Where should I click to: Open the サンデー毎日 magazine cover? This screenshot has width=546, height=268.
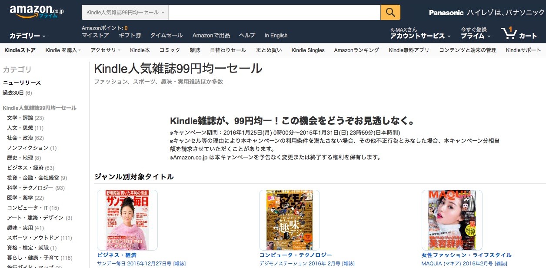pyautogui.click(x=127, y=220)
